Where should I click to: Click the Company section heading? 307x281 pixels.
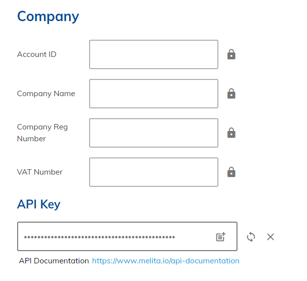48,16
